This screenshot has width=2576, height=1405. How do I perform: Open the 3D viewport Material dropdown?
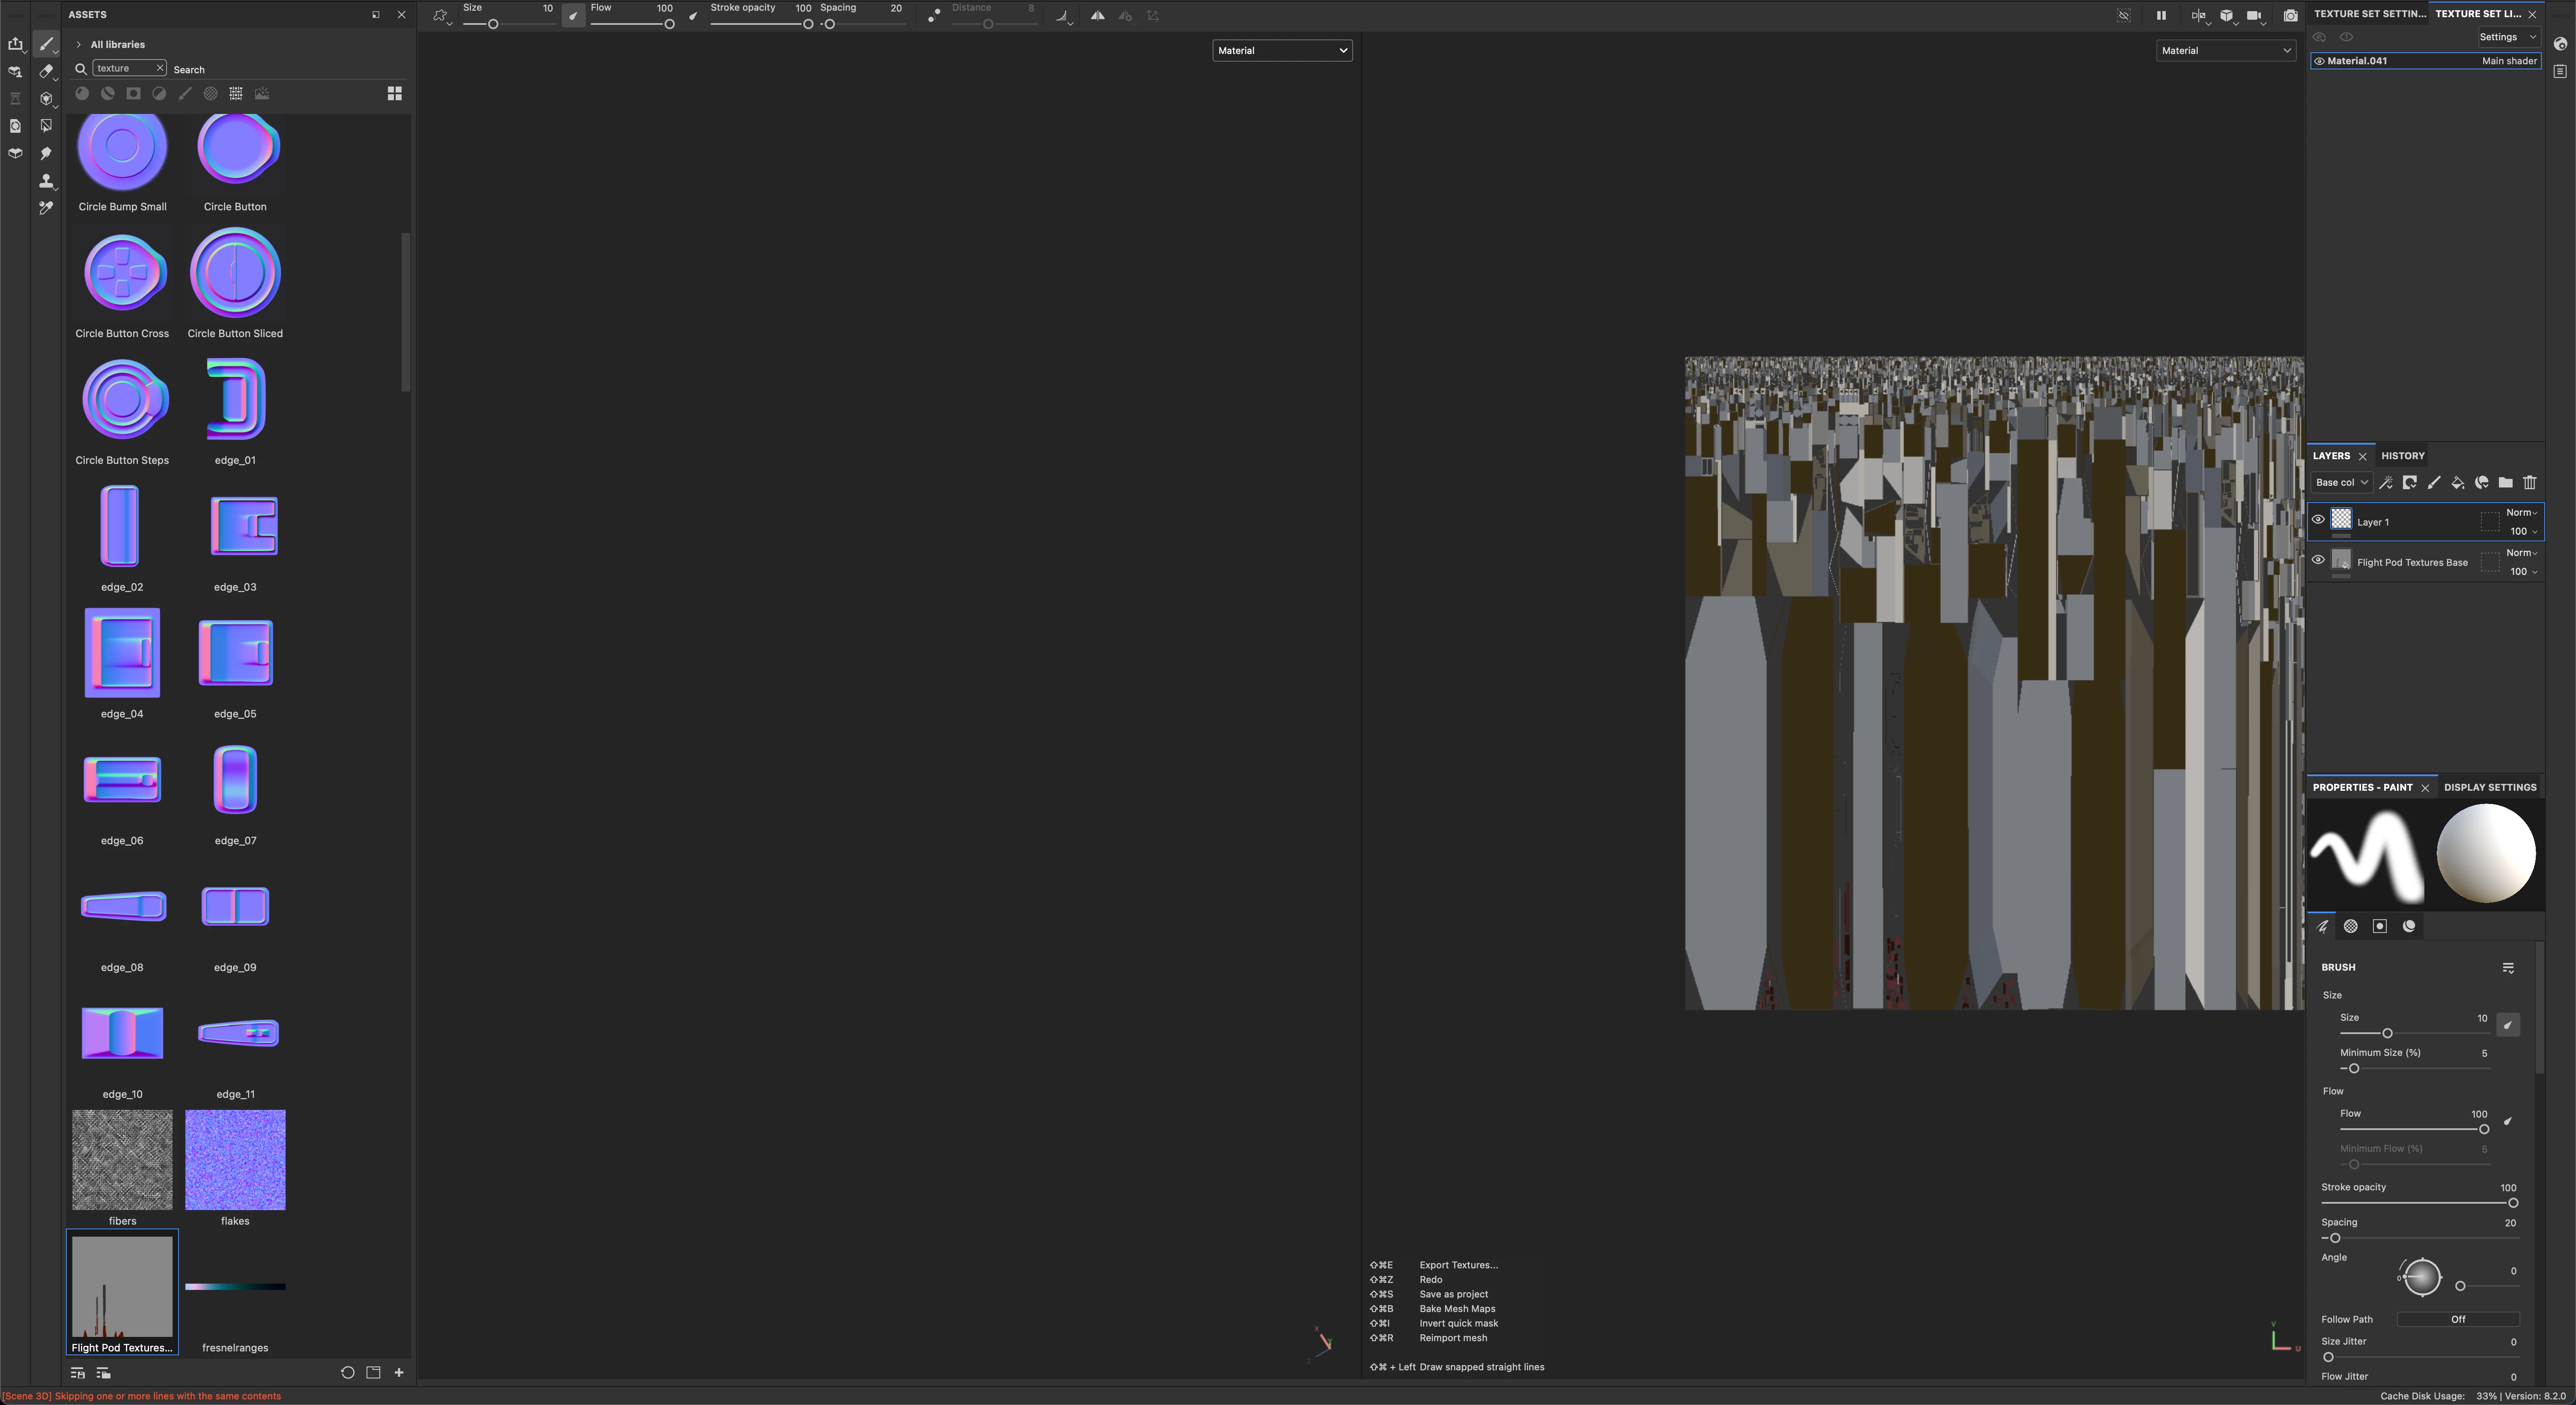[x=1281, y=51]
